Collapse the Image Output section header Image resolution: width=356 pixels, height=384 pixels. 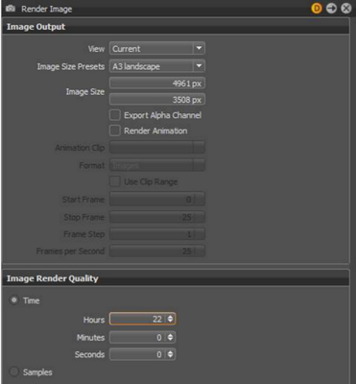coord(176,27)
